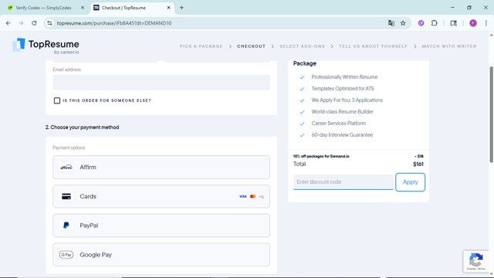Screen dimensions: 494x278
Task: Apply the discount code
Action: pos(410,182)
